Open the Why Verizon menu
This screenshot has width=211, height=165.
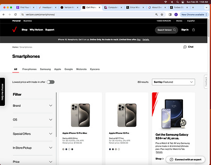[x=37, y=30]
